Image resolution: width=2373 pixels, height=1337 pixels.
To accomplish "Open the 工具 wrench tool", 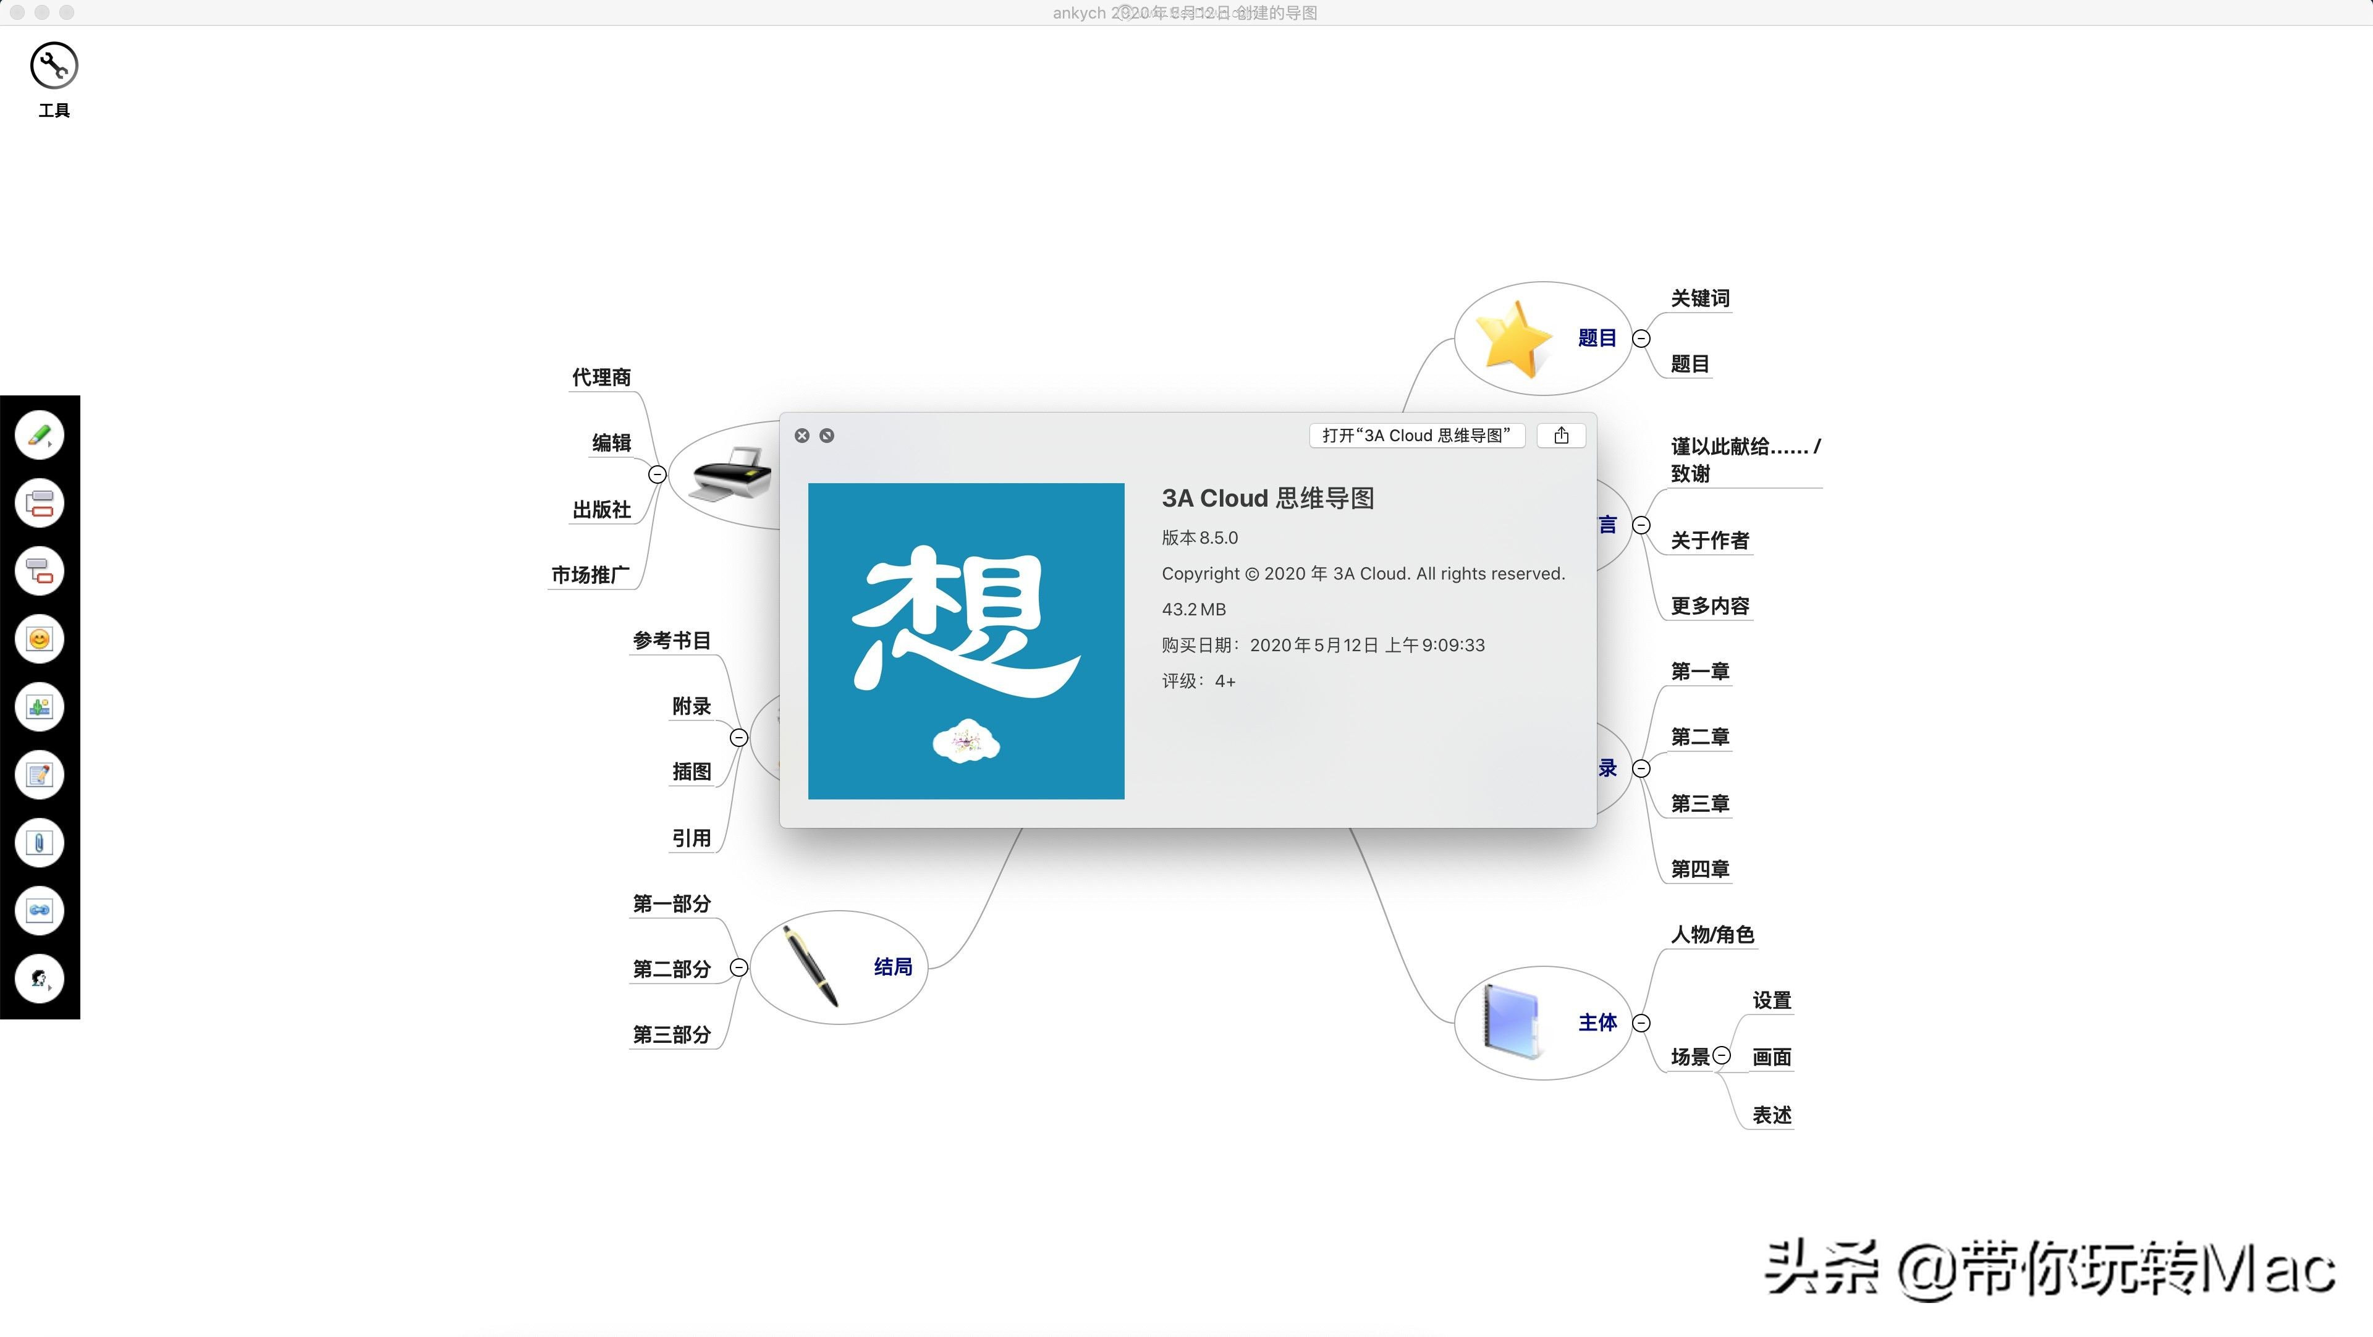I will tap(53, 64).
